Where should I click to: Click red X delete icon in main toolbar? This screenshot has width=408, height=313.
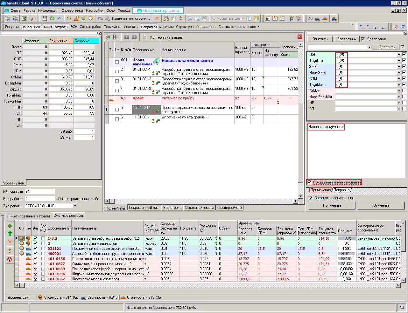[x=157, y=18]
